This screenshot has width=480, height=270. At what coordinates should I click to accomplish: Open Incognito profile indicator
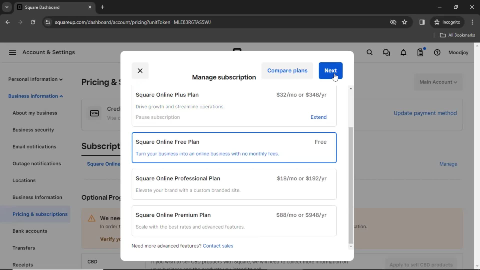[x=447, y=22]
